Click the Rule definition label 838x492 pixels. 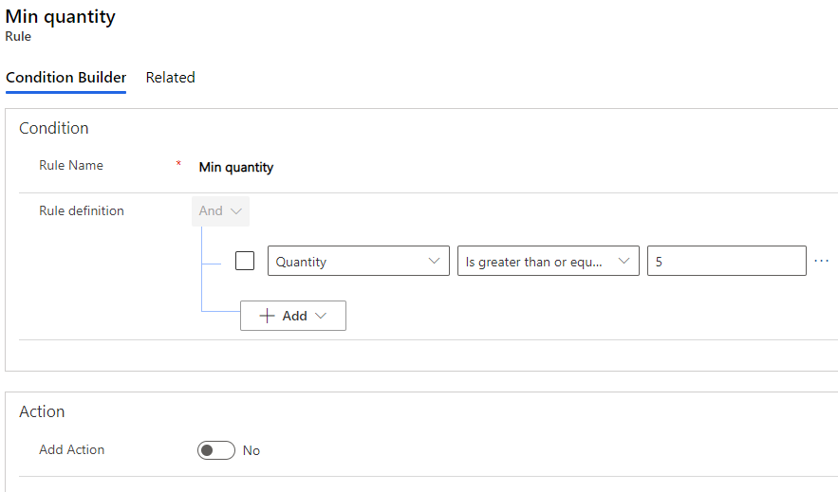click(x=82, y=210)
